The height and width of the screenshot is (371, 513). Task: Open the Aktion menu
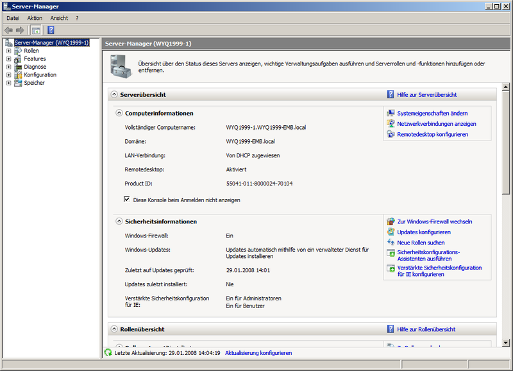point(35,18)
